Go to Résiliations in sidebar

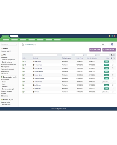pos(4,74)
